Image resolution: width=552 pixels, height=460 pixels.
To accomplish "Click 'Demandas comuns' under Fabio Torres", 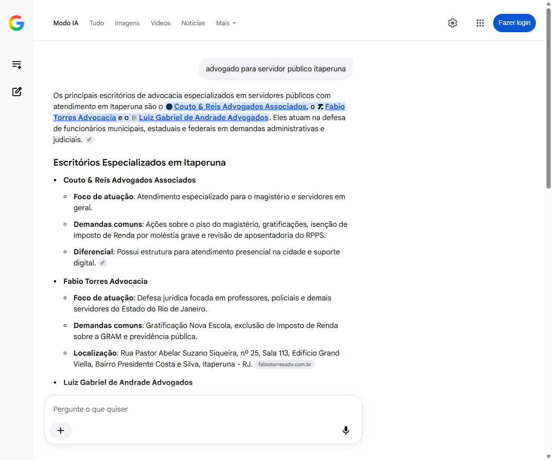I will 108,326.
